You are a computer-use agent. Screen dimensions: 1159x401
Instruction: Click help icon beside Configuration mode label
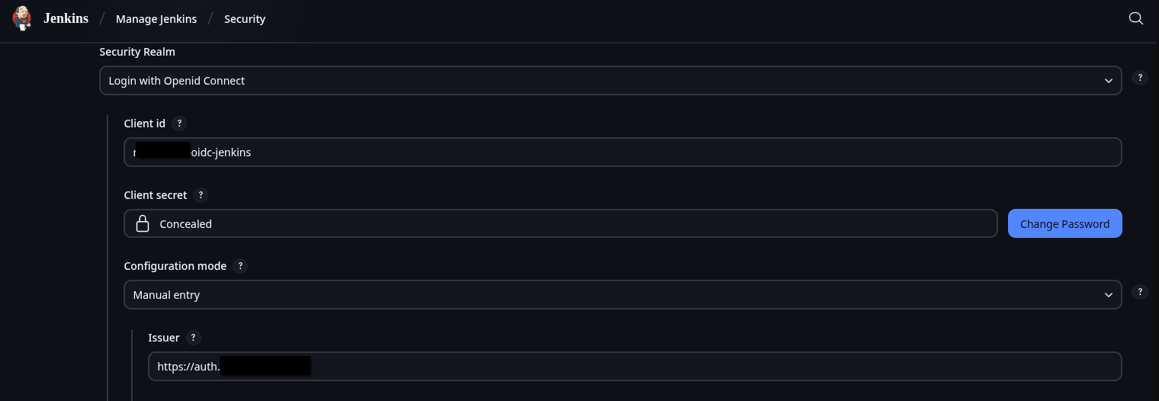[240, 266]
